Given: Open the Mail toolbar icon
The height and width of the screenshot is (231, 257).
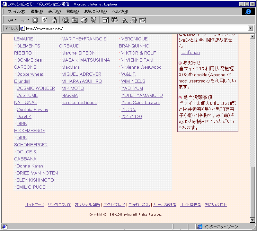Looking at the screenshot, I should point(115,20).
